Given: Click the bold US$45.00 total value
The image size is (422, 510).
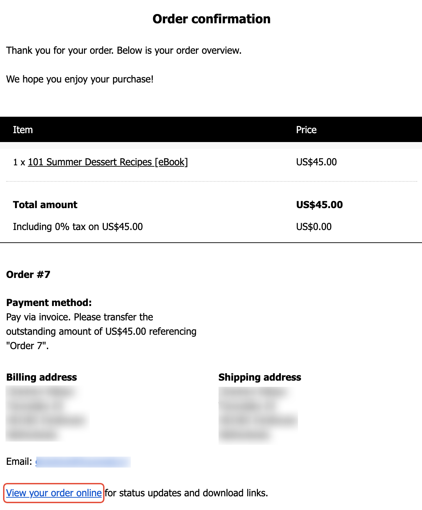Looking at the screenshot, I should tap(319, 205).
